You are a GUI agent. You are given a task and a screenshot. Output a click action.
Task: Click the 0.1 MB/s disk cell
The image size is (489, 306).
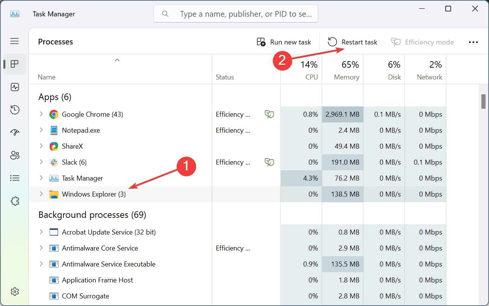click(384, 114)
